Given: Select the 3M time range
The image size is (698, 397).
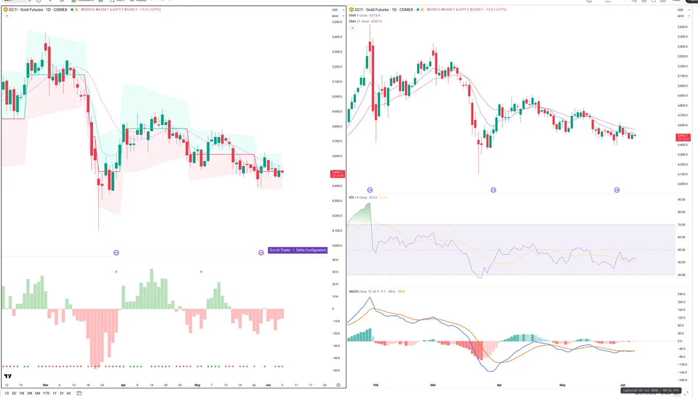Looking at the screenshot, I should pyautogui.click(x=30, y=393).
